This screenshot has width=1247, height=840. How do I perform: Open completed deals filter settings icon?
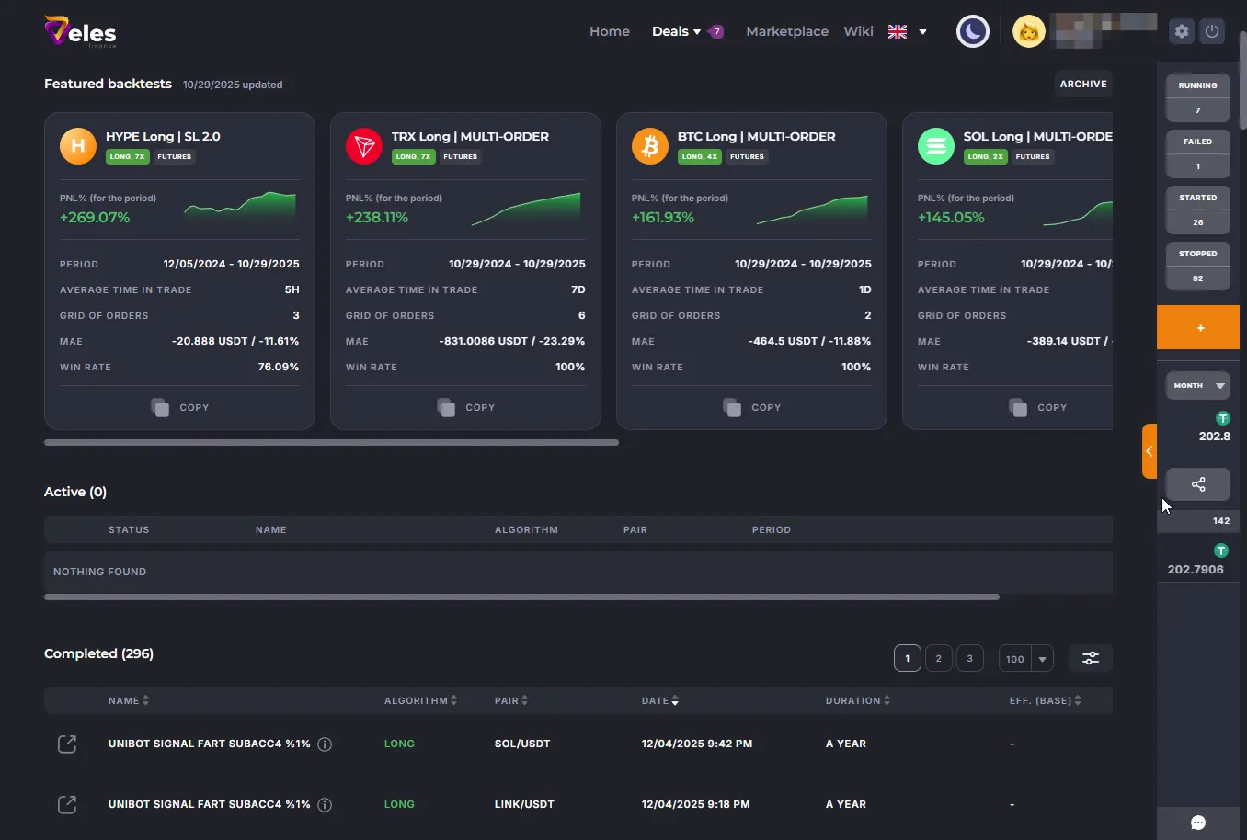[1090, 658]
